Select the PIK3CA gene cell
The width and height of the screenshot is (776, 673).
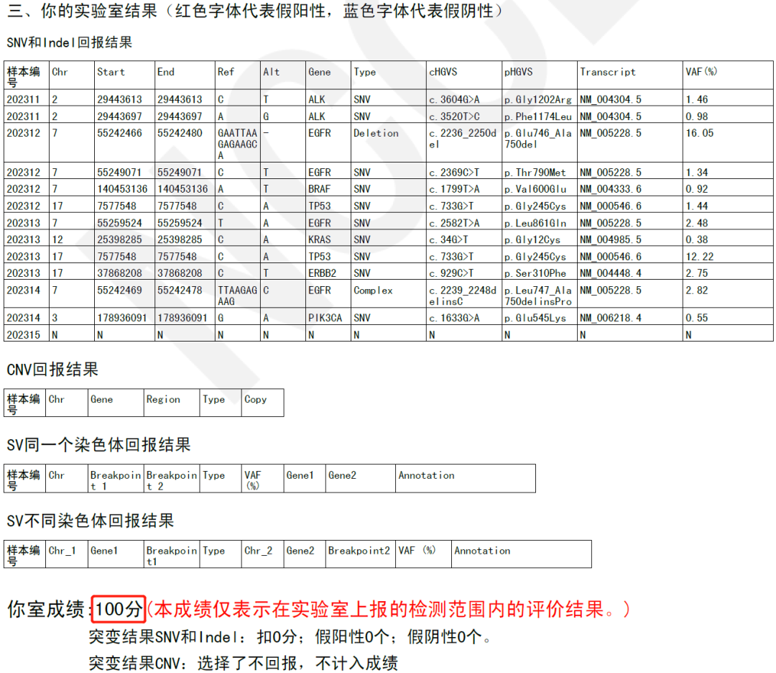coord(325,318)
